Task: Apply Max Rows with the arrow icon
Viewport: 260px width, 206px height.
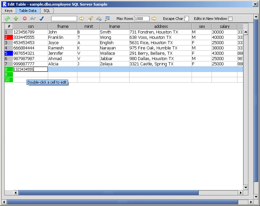Action: pyautogui.click(x=154, y=19)
